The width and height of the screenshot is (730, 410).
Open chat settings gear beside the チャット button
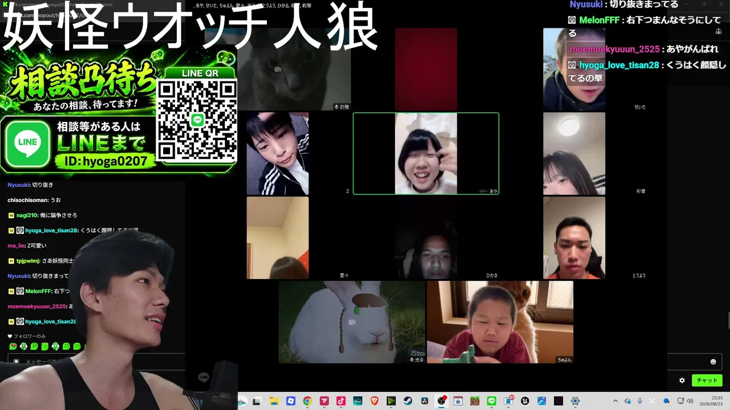tap(682, 380)
